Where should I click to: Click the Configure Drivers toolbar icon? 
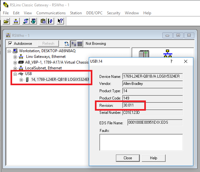pos(25,21)
